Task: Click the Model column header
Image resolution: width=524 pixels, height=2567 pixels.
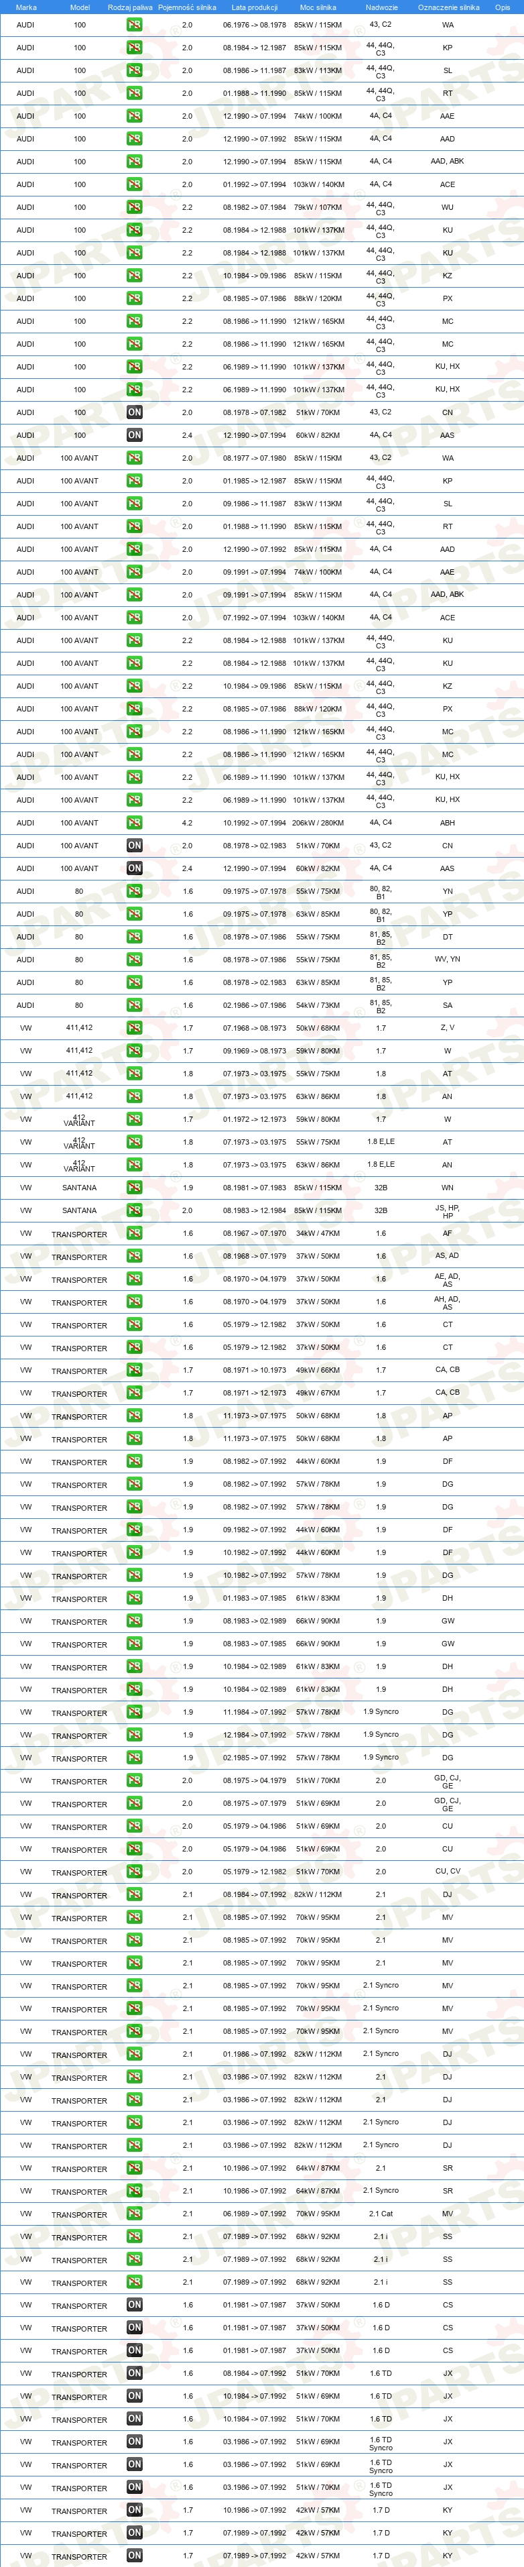Action: (x=80, y=7)
